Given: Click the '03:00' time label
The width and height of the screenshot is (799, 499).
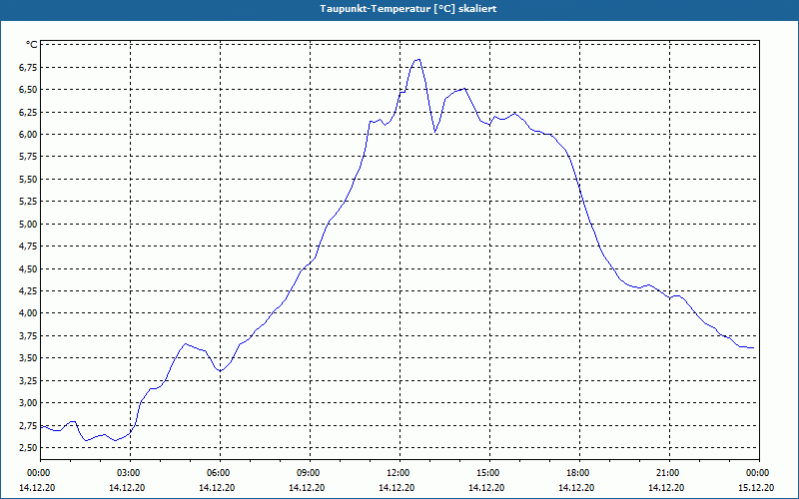Looking at the screenshot, I should click(x=130, y=473).
